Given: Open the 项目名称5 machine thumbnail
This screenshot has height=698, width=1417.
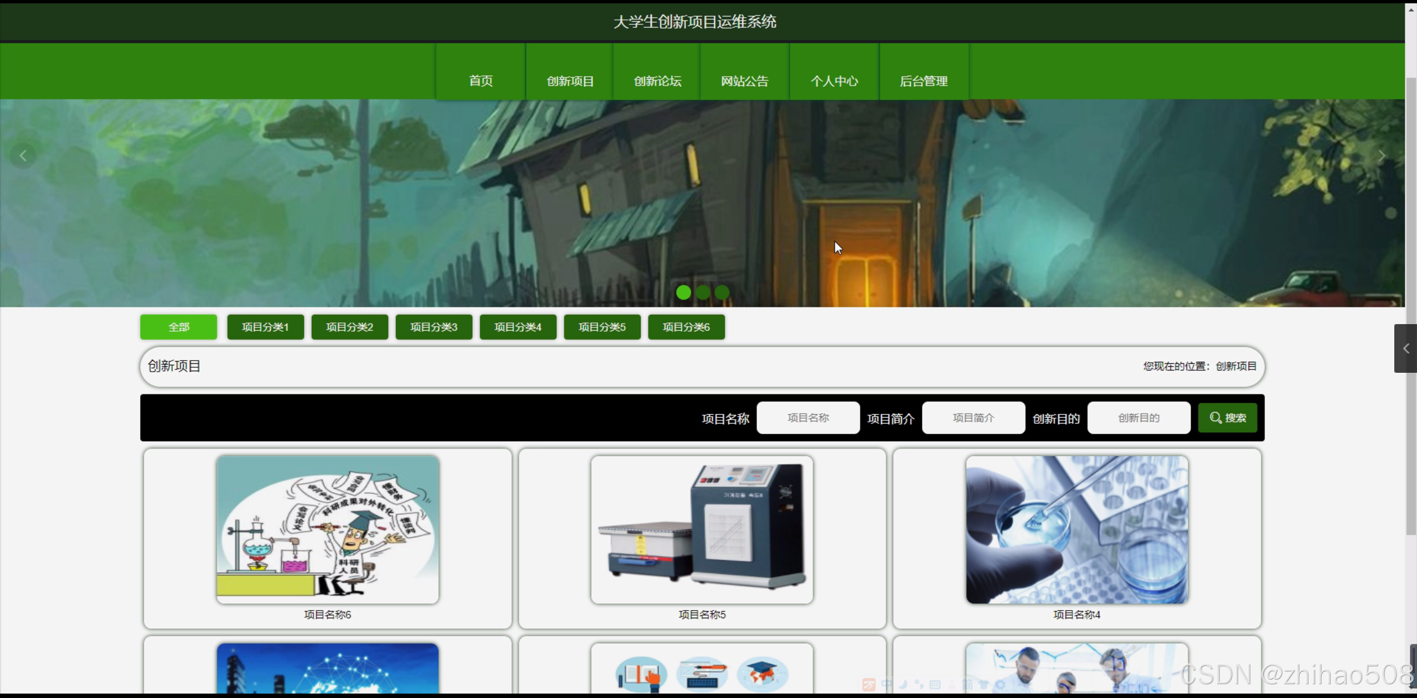Looking at the screenshot, I should coord(702,529).
